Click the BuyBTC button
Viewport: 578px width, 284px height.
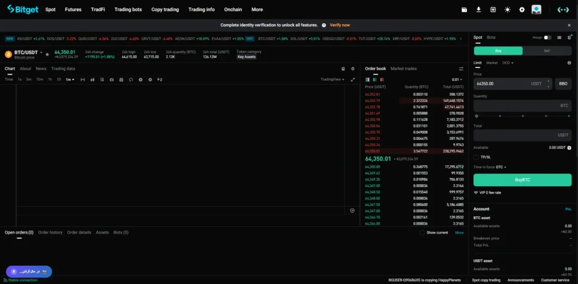click(522, 180)
